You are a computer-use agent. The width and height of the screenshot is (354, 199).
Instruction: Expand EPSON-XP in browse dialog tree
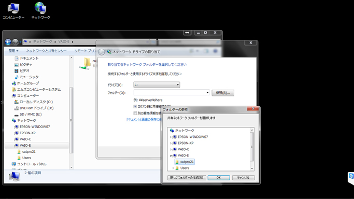coord(171,143)
